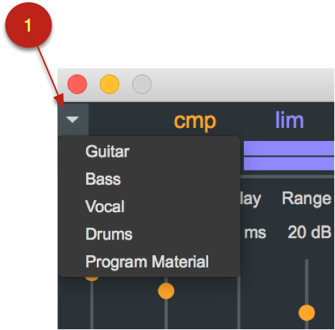The image size is (335, 330).
Task: Click the ms value beside 20 dB
Action: click(x=255, y=233)
